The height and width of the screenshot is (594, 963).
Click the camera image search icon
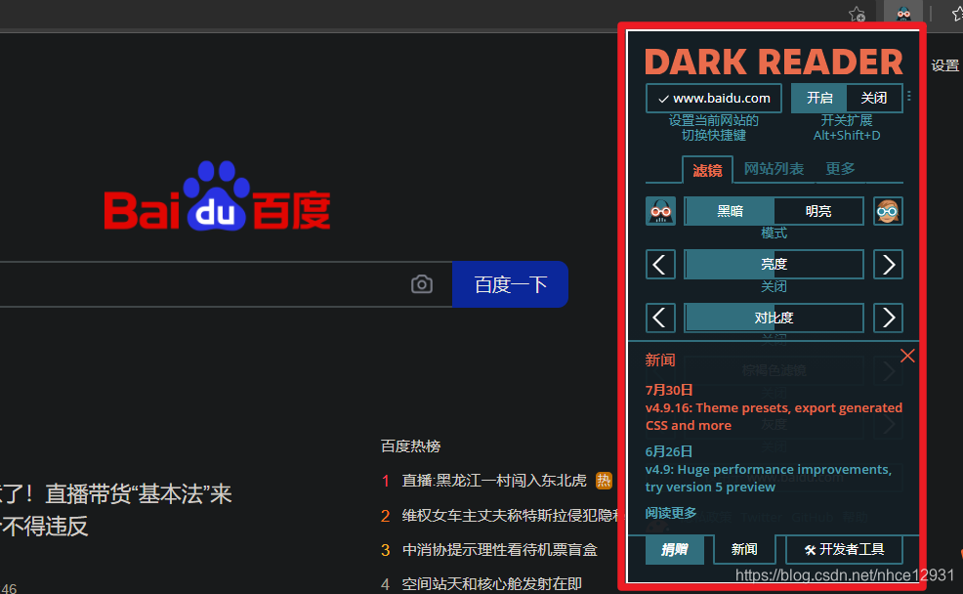coord(421,283)
